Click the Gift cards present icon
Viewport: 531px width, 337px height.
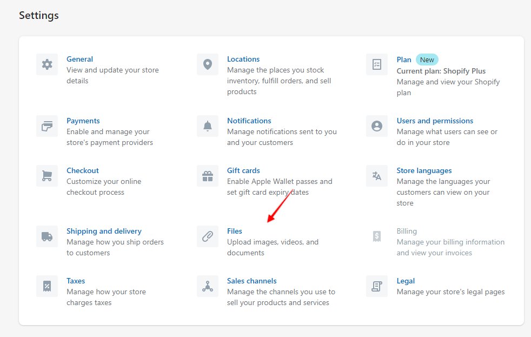pyautogui.click(x=208, y=176)
